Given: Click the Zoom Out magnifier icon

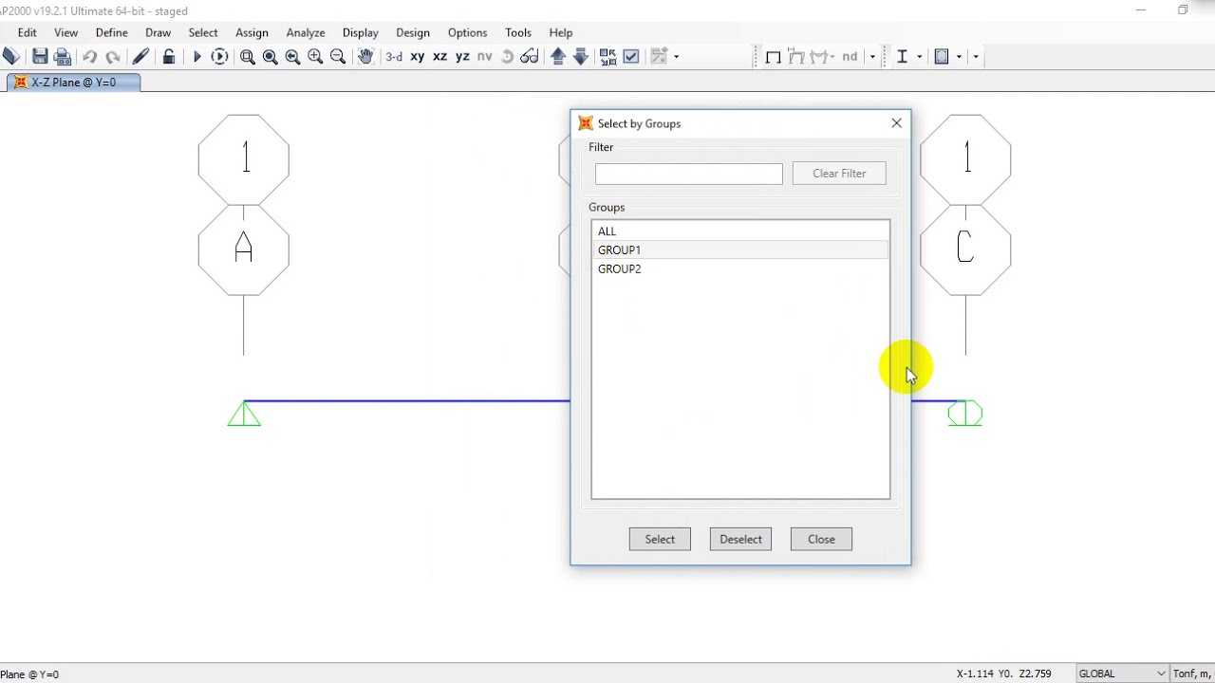Looking at the screenshot, I should click(x=338, y=57).
